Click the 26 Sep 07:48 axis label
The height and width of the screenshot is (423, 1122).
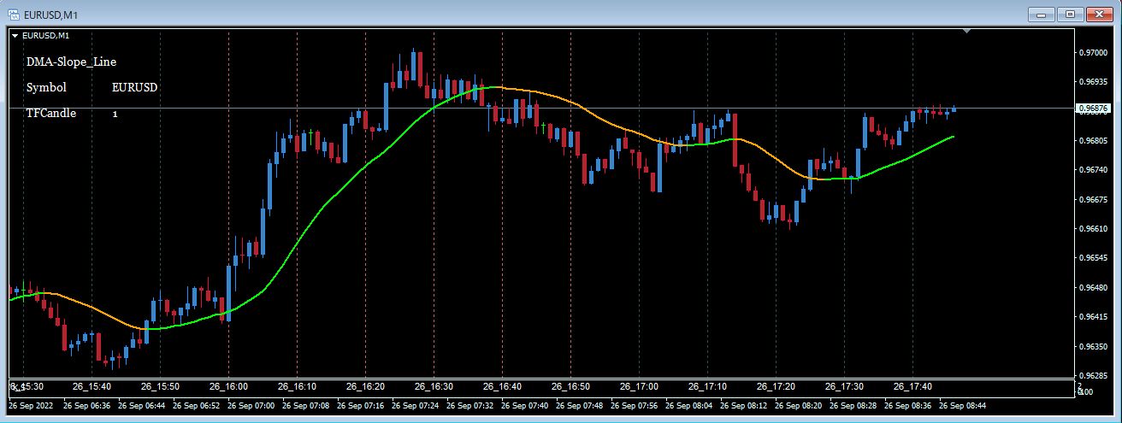click(x=578, y=406)
